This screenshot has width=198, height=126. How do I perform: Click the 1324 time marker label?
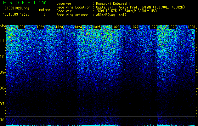click(78, 27)
